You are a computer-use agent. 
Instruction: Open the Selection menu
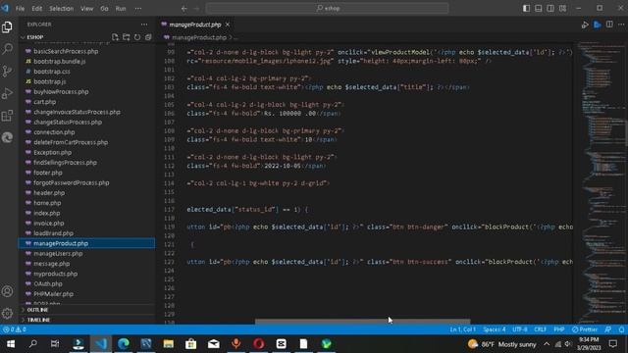click(x=61, y=9)
